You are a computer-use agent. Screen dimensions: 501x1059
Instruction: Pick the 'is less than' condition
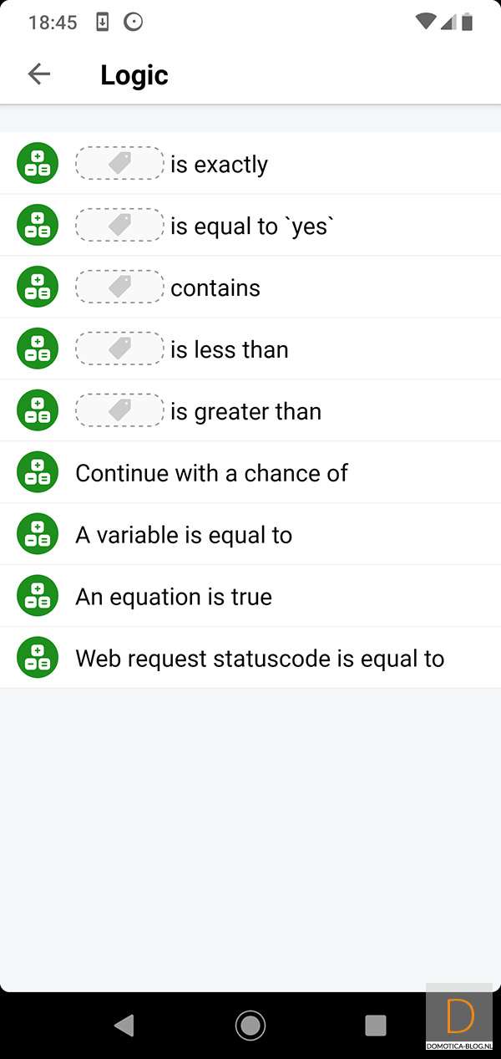[x=230, y=349]
